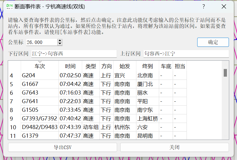Image resolution: width=237 pixels, height=160 pixels.
Task: Click time cell 07:04:42
Action: point(70,84)
